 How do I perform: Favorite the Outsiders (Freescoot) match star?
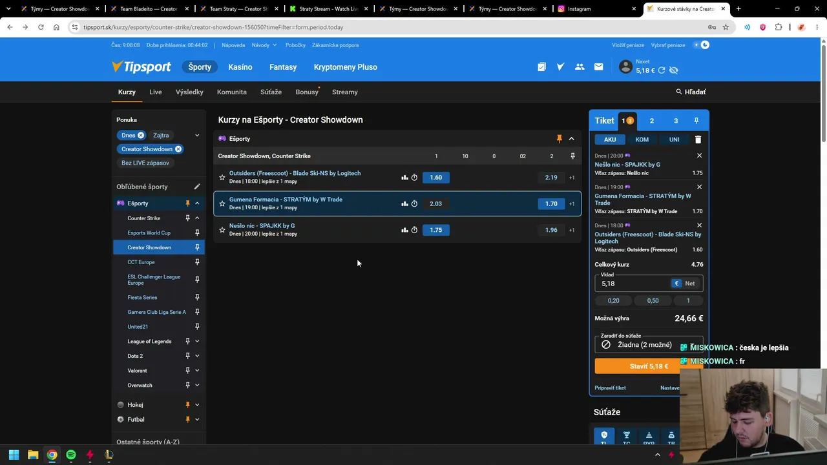222,178
